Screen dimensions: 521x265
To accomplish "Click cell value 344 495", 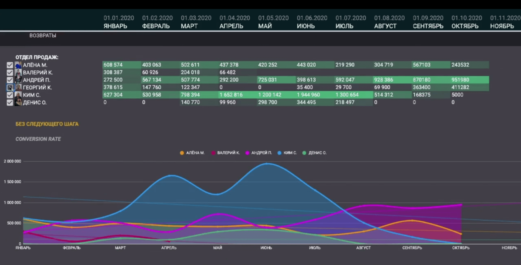I will click(x=306, y=102).
